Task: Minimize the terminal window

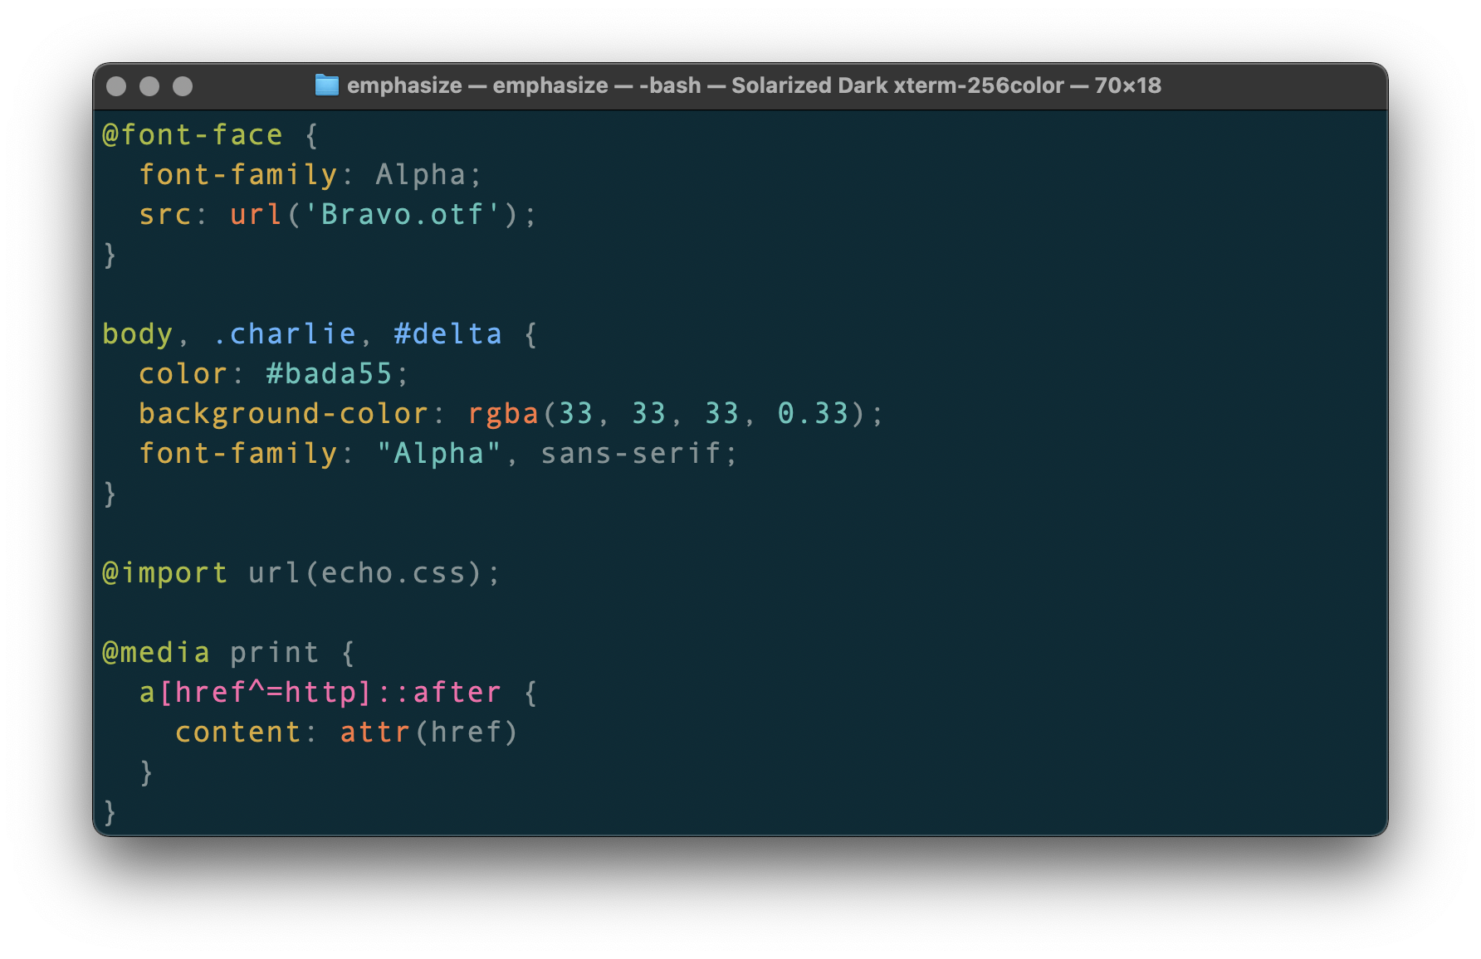Action: pyautogui.click(x=149, y=86)
